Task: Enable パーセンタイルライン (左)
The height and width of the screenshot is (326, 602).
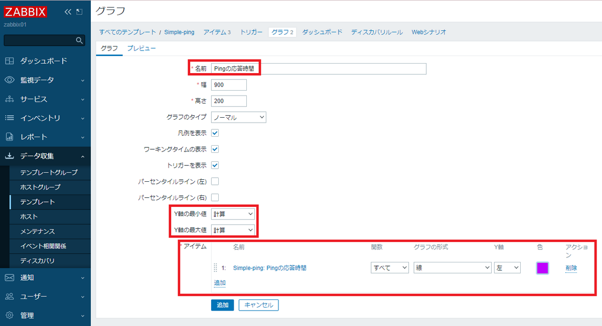Action: click(215, 181)
